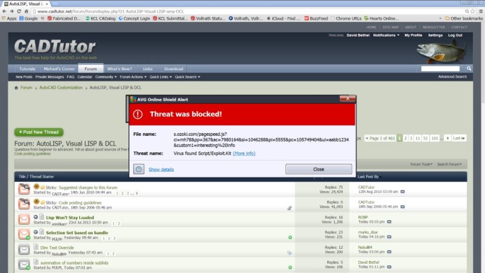The height and width of the screenshot is (273, 485).
Task: Open the thread summation of numbers inside sublists
Action: coord(74,263)
